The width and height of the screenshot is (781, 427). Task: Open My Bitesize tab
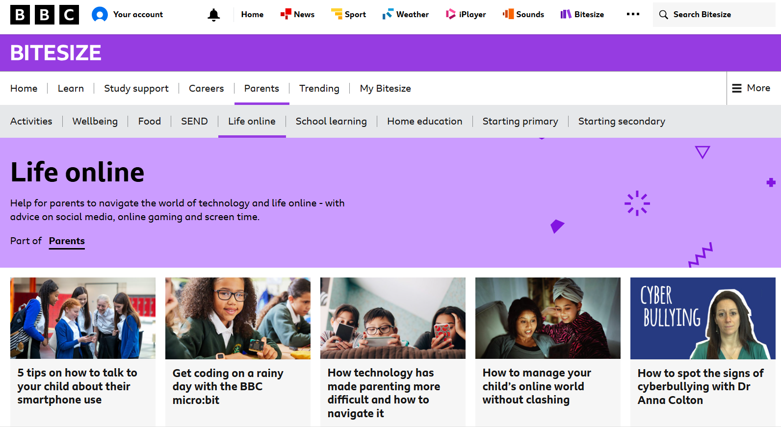tap(385, 88)
